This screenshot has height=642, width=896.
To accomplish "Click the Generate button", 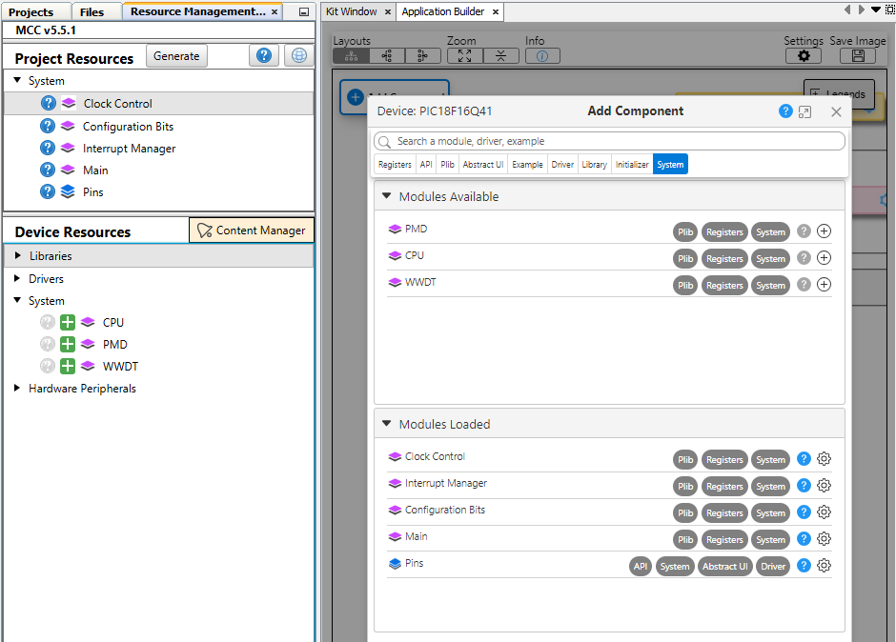I will coord(176,56).
